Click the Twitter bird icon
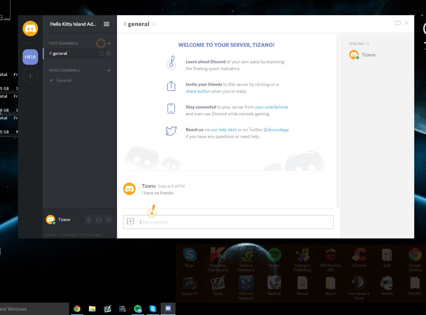 pos(171,131)
